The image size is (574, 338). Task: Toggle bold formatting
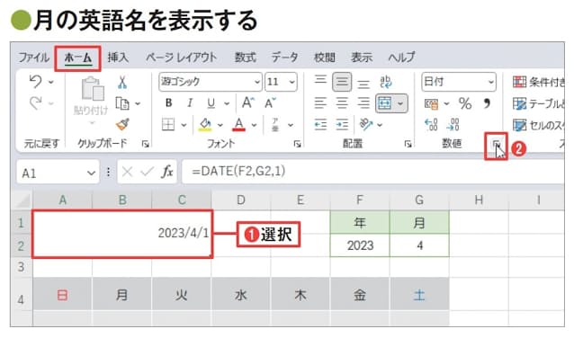tap(168, 103)
